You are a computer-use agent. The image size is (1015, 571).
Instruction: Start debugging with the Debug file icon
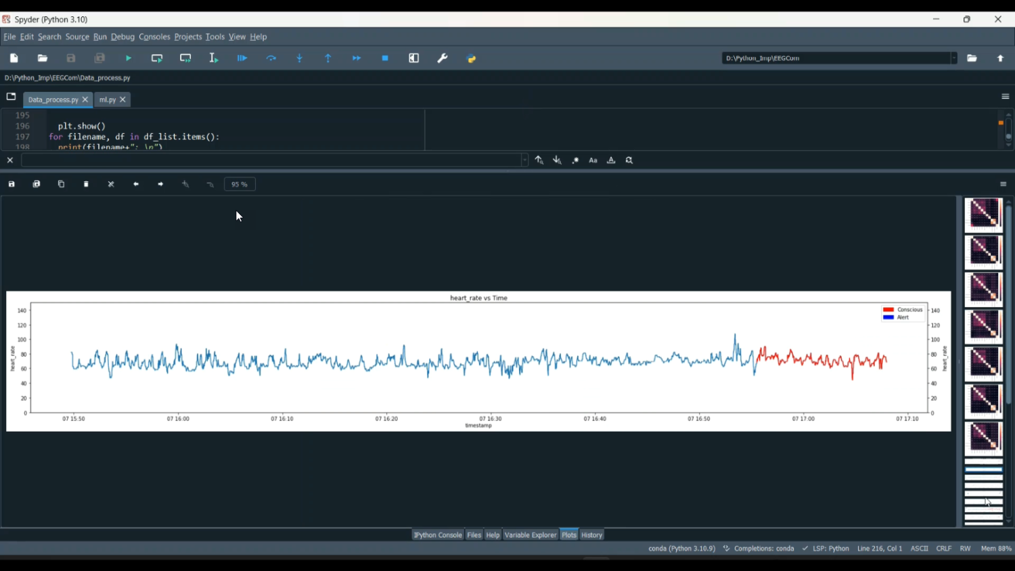click(242, 59)
